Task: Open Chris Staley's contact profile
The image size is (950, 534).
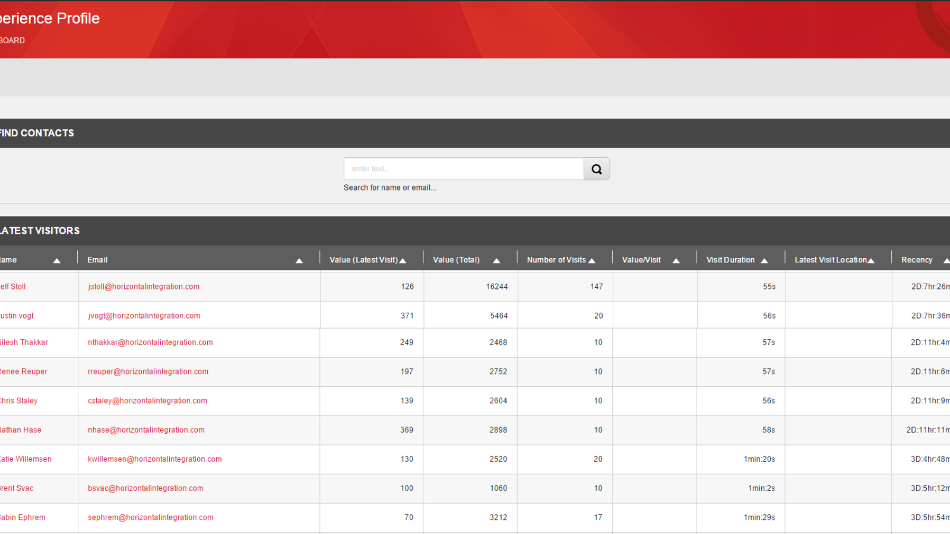Action: pos(19,401)
